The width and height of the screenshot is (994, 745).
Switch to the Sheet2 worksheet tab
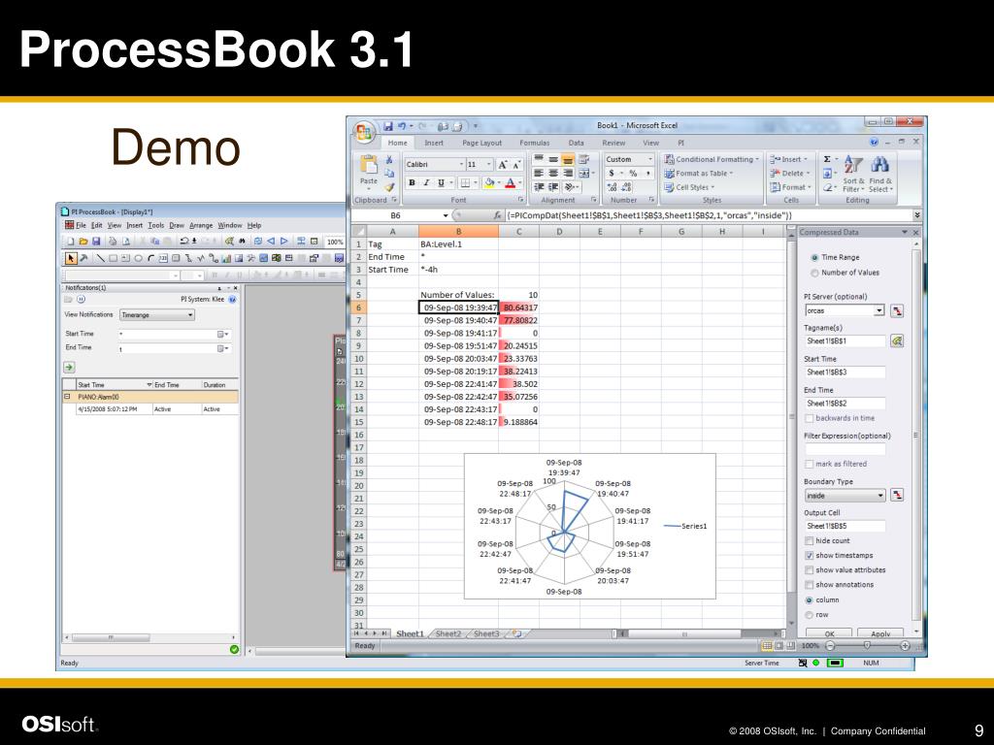448,633
